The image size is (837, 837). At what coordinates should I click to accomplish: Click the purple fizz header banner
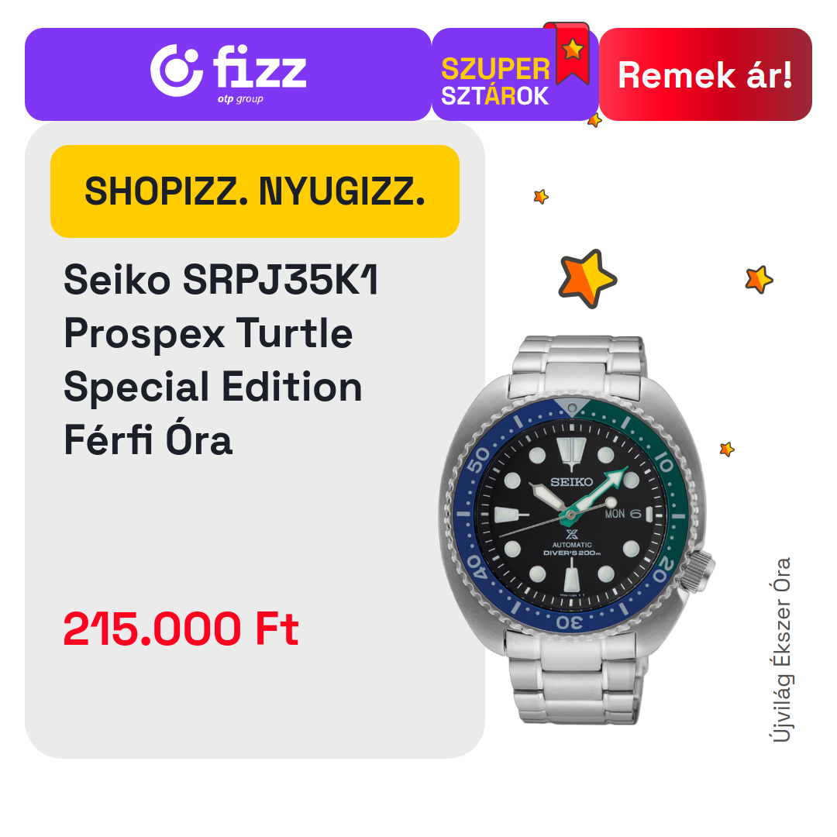click(228, 74)
